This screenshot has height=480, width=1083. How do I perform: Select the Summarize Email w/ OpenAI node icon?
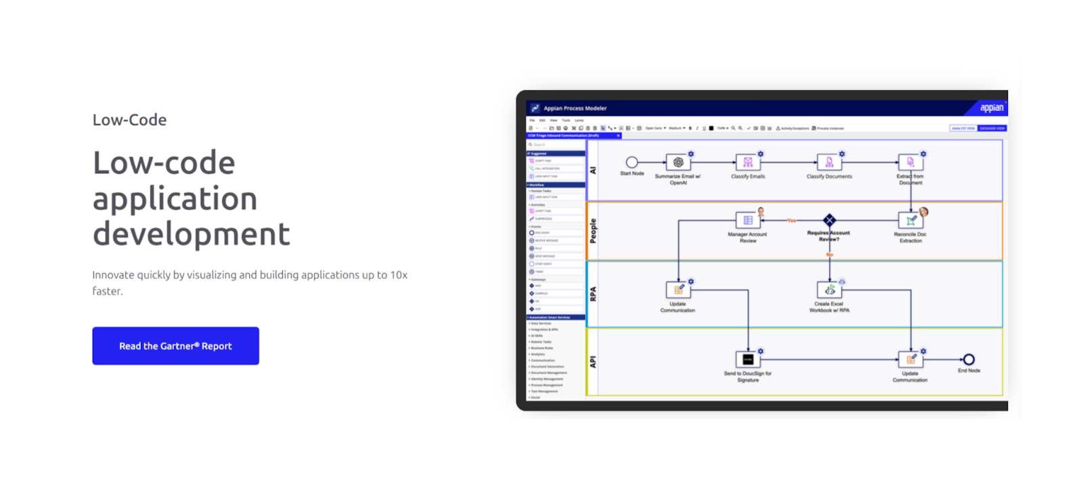click(678, 162)
